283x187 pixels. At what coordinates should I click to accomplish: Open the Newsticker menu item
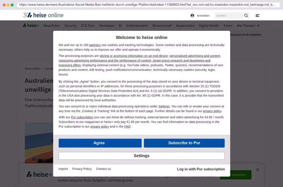tap(52, 25)
